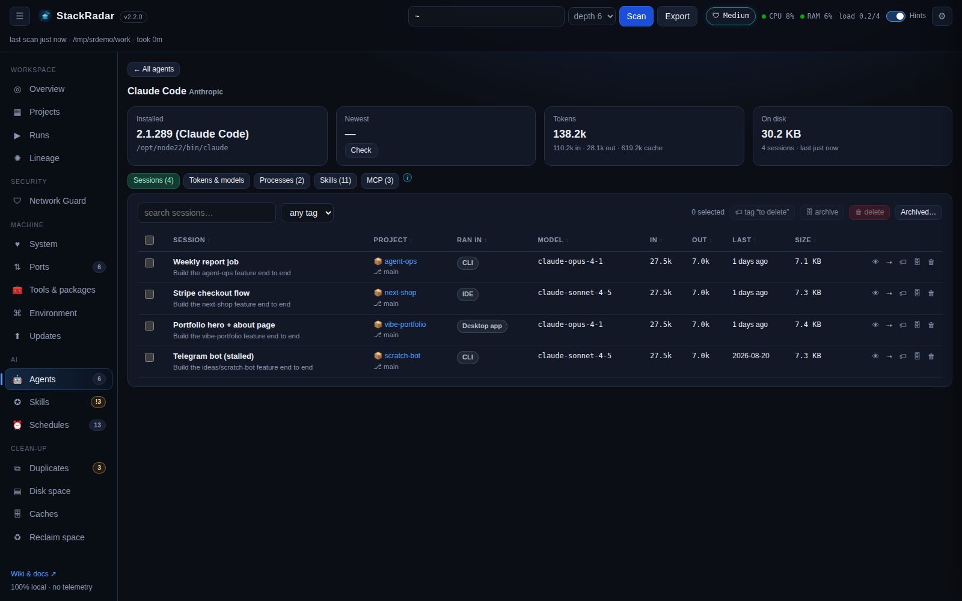
Task: Go to Tools & packages sidebar item
Action: (x=58, y=290)
